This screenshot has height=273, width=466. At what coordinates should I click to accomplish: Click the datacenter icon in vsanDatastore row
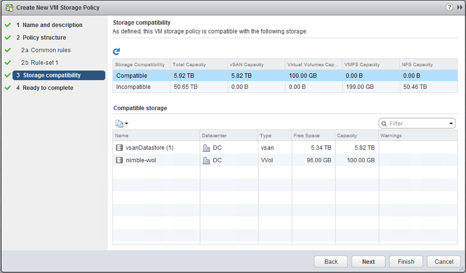tap(206, 148)
